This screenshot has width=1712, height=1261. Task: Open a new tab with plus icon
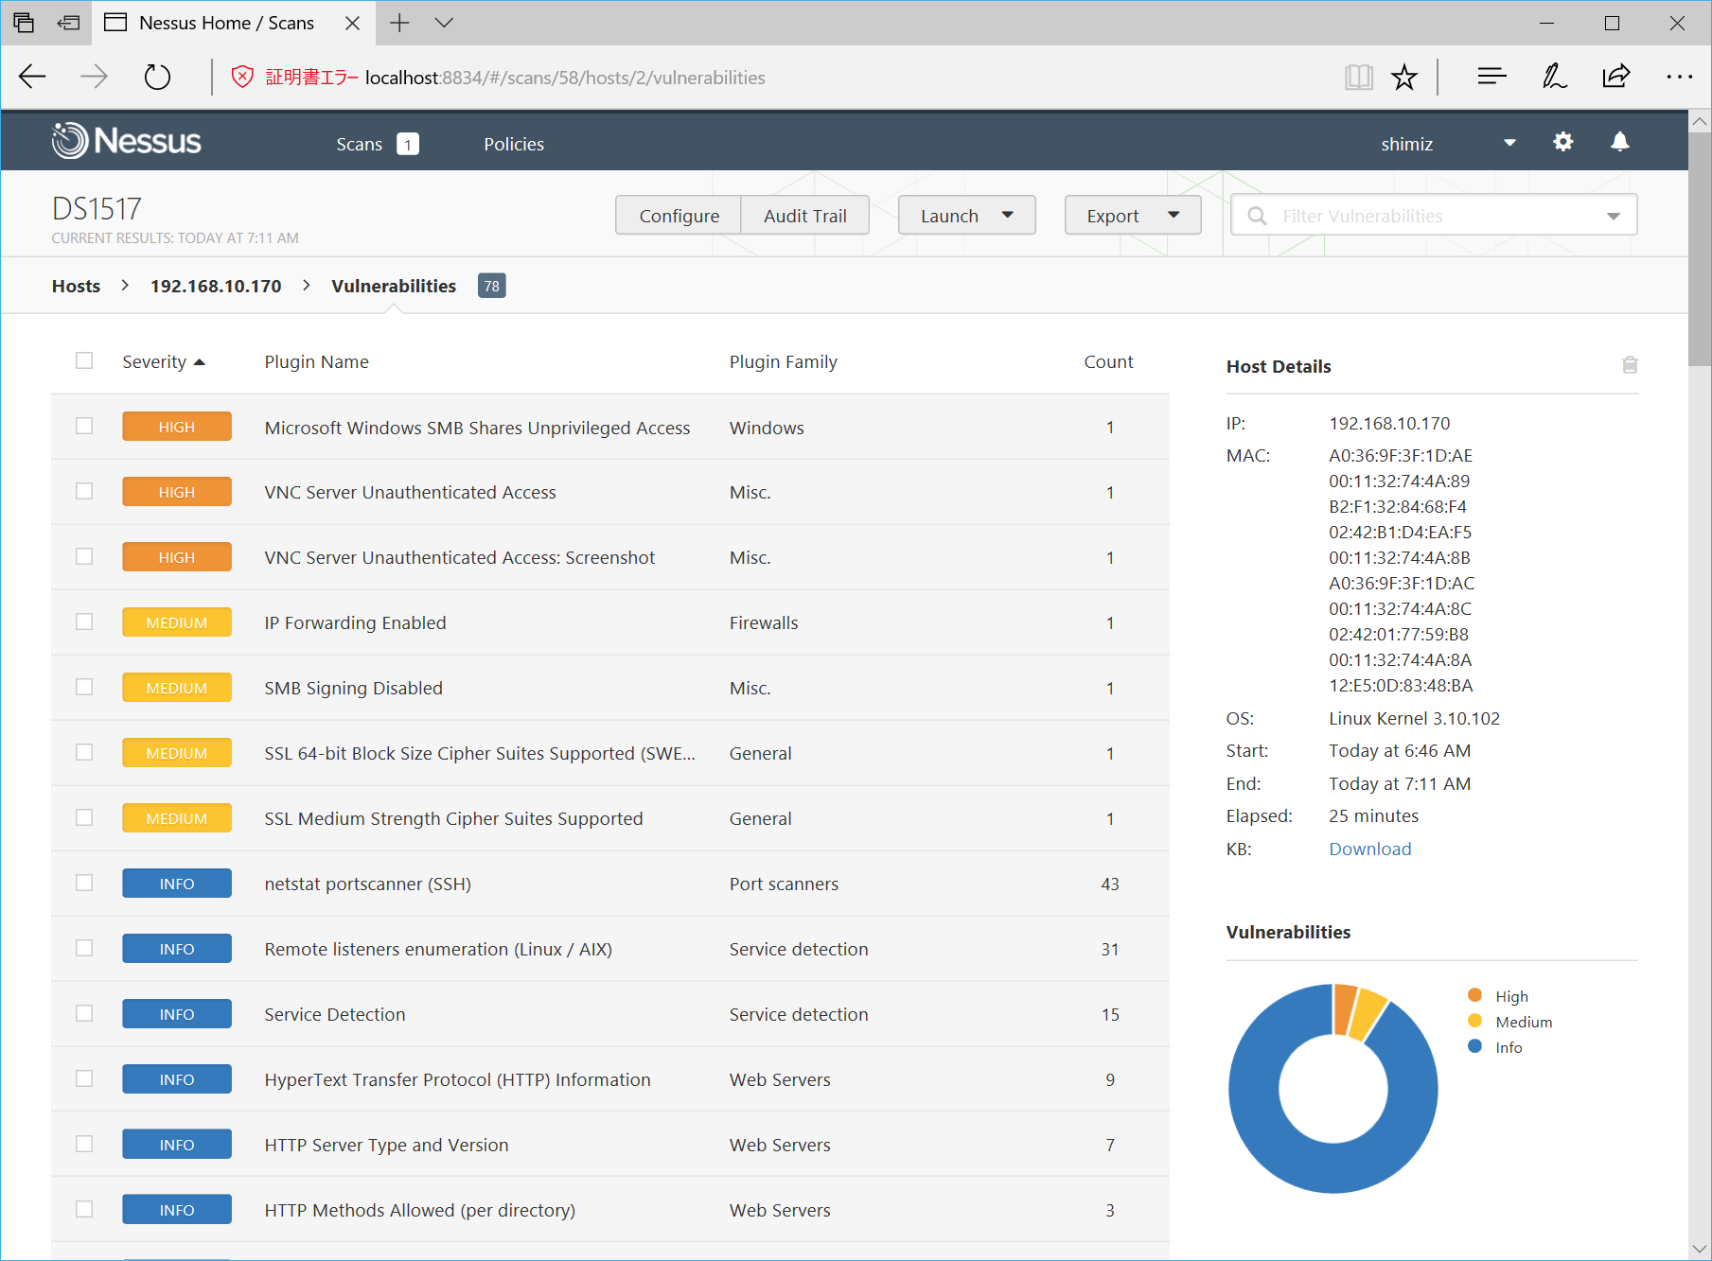[399, 23]
